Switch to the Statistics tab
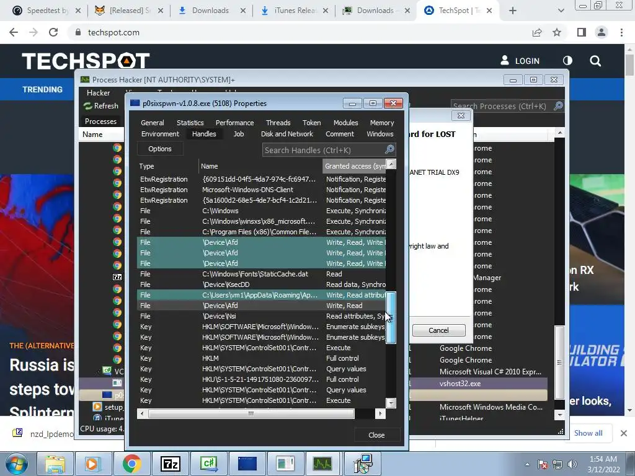The image size is (635, 476). (190, 123)
